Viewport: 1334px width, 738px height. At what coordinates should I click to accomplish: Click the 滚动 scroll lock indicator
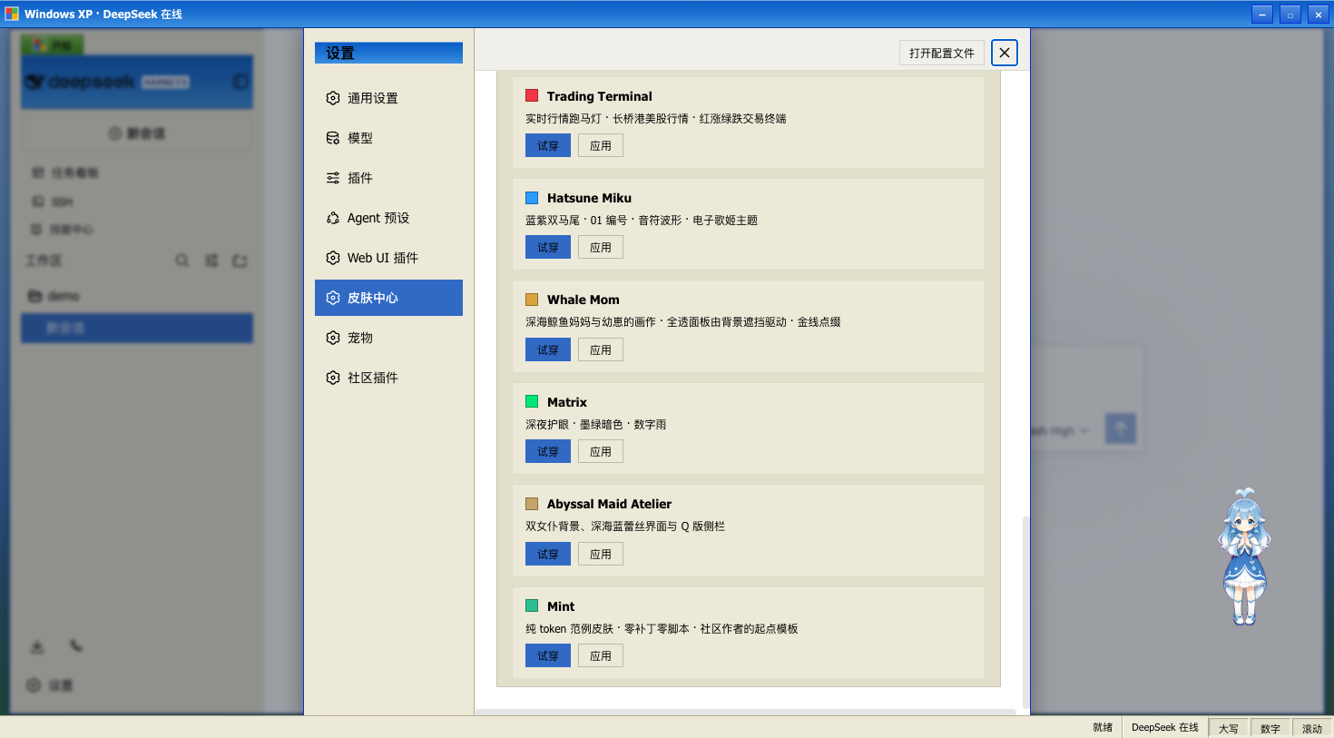1311,728
